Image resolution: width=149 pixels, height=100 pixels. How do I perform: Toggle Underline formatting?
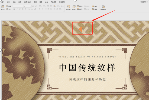pos(20,9)
